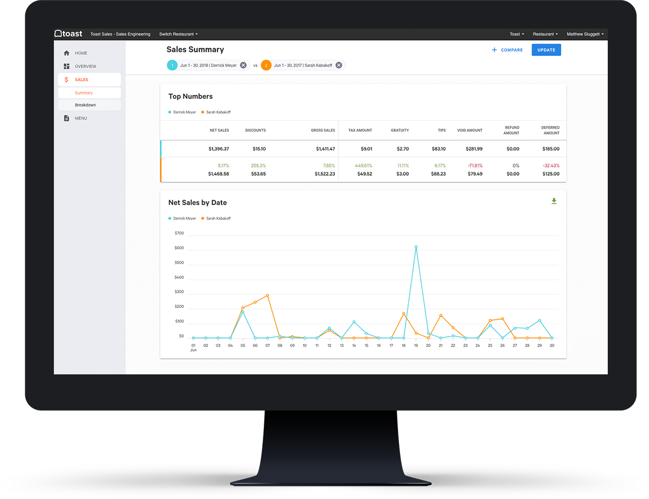Click the blue Update button

click(x=546, y=50)
